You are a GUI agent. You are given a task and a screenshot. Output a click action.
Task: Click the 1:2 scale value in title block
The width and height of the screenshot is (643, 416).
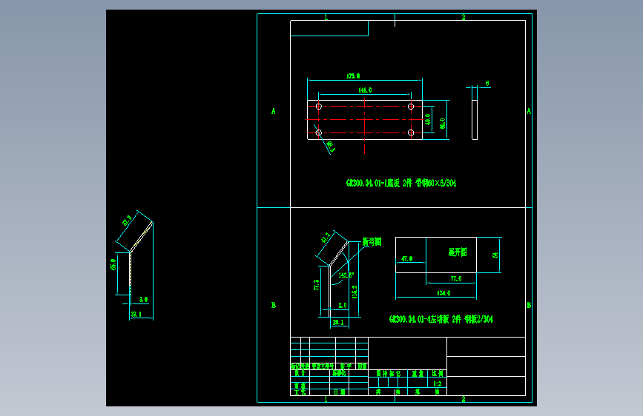pos(437,383)
